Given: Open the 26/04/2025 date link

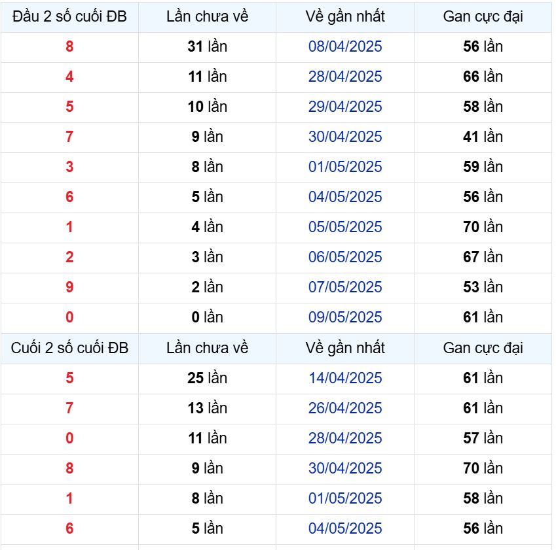Looking at the screenshot, I should pyautogui.click(x=345, y=409).
